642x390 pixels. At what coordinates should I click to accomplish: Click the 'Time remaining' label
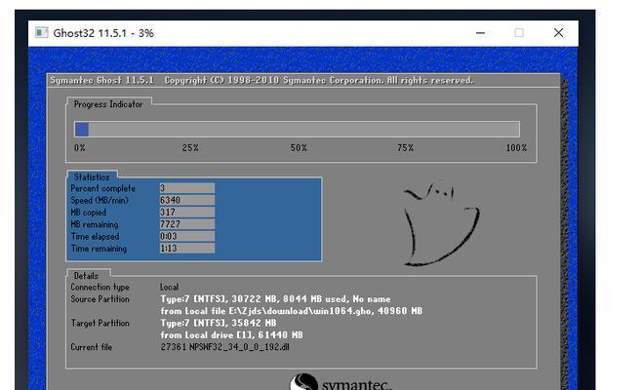99,249
